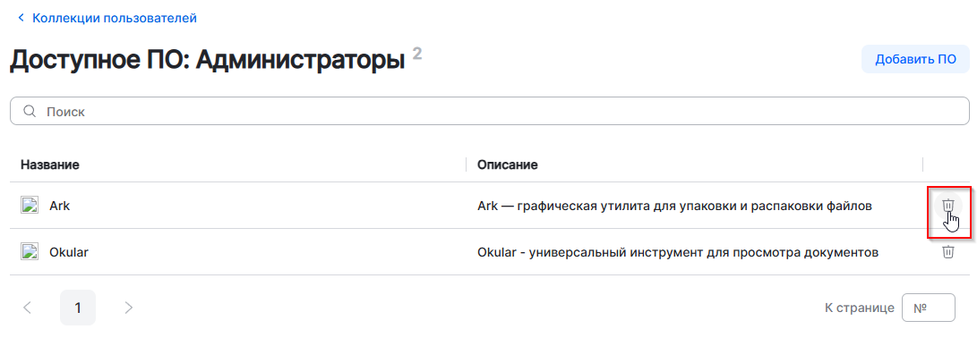The width and height of the screenshot is (977, 346).
Task: Click the magnifier icon in search bar
Action: tap(30, 112)
